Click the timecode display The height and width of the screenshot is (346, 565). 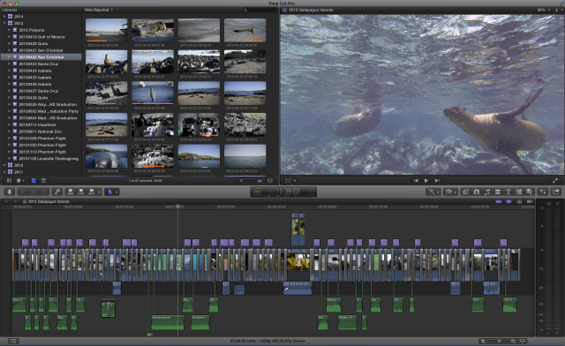point(283,192)
